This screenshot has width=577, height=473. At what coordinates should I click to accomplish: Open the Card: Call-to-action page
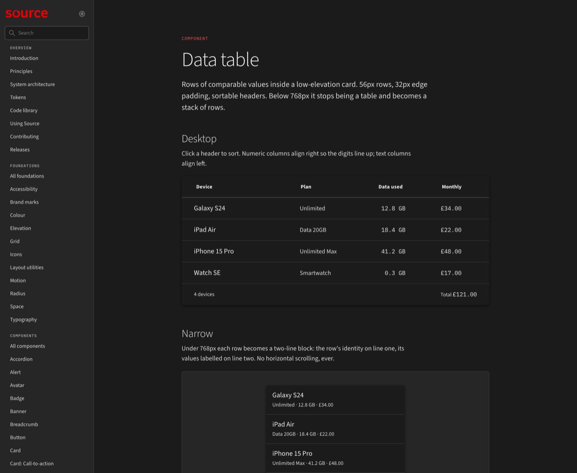tap(32, 464)
